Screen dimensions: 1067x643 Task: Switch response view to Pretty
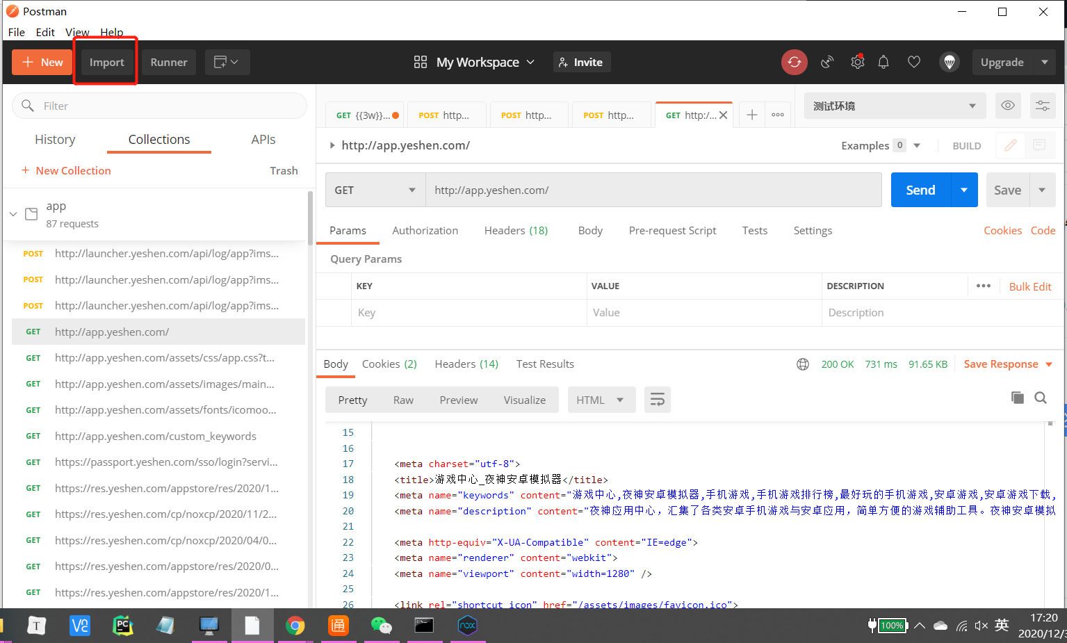352,400
